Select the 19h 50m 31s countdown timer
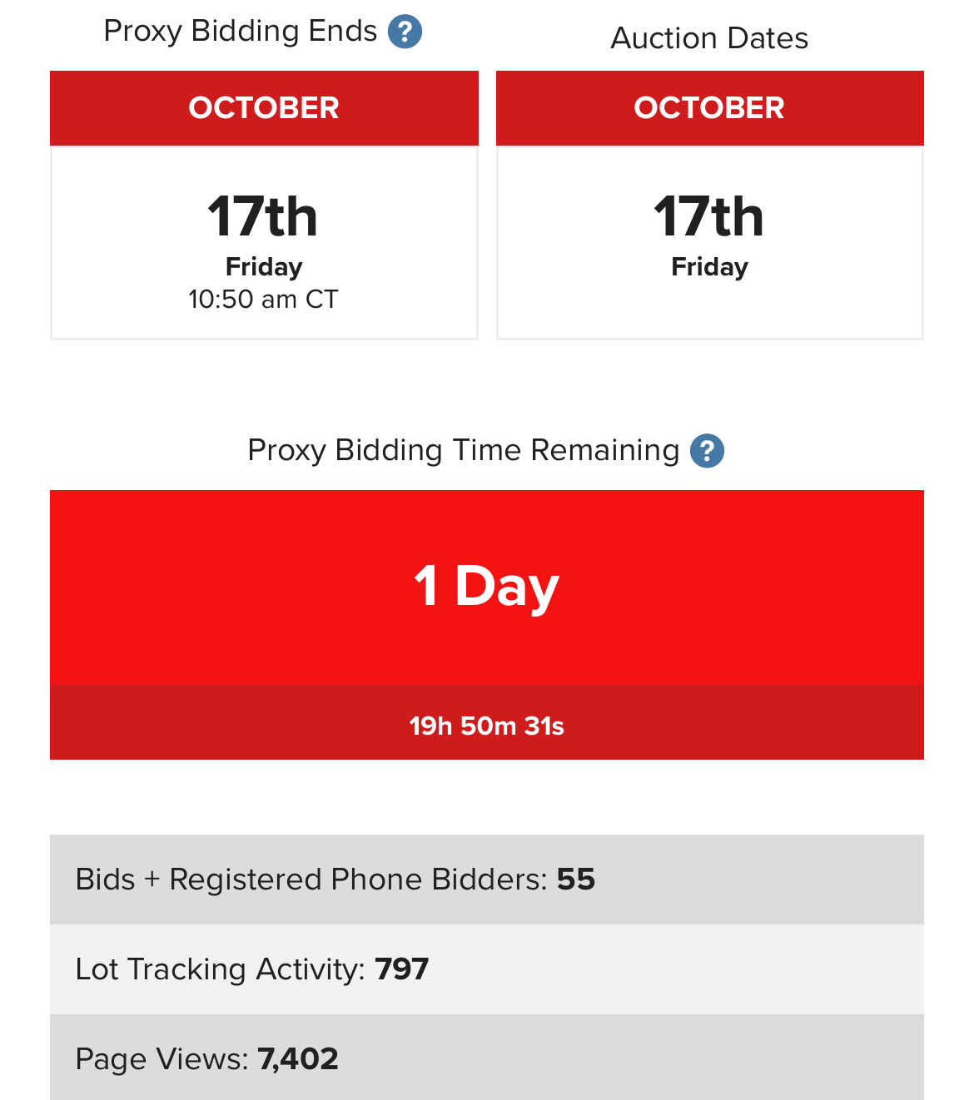This screenshot has width=974, height=1100. click(486, 726)
